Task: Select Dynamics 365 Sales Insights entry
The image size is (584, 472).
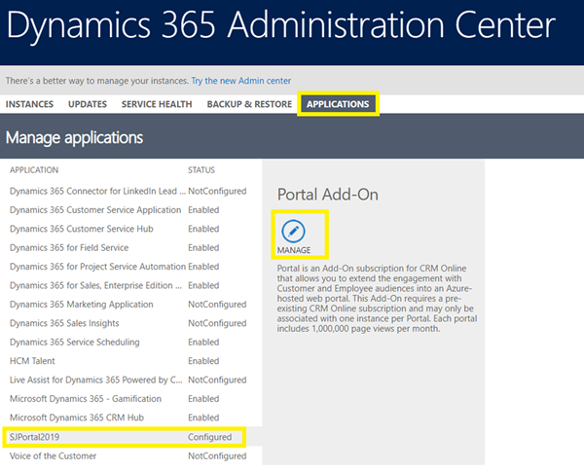Action: [68, 323]
